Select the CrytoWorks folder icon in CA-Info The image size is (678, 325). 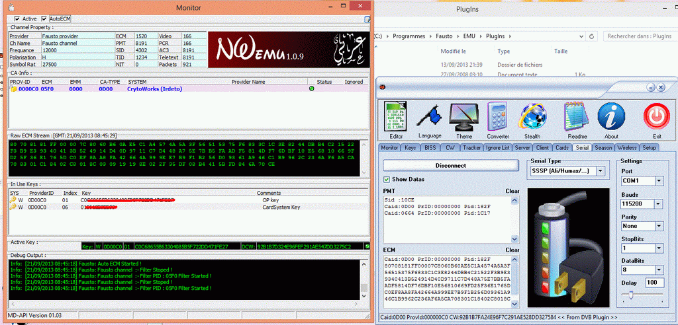coord(14,89)
